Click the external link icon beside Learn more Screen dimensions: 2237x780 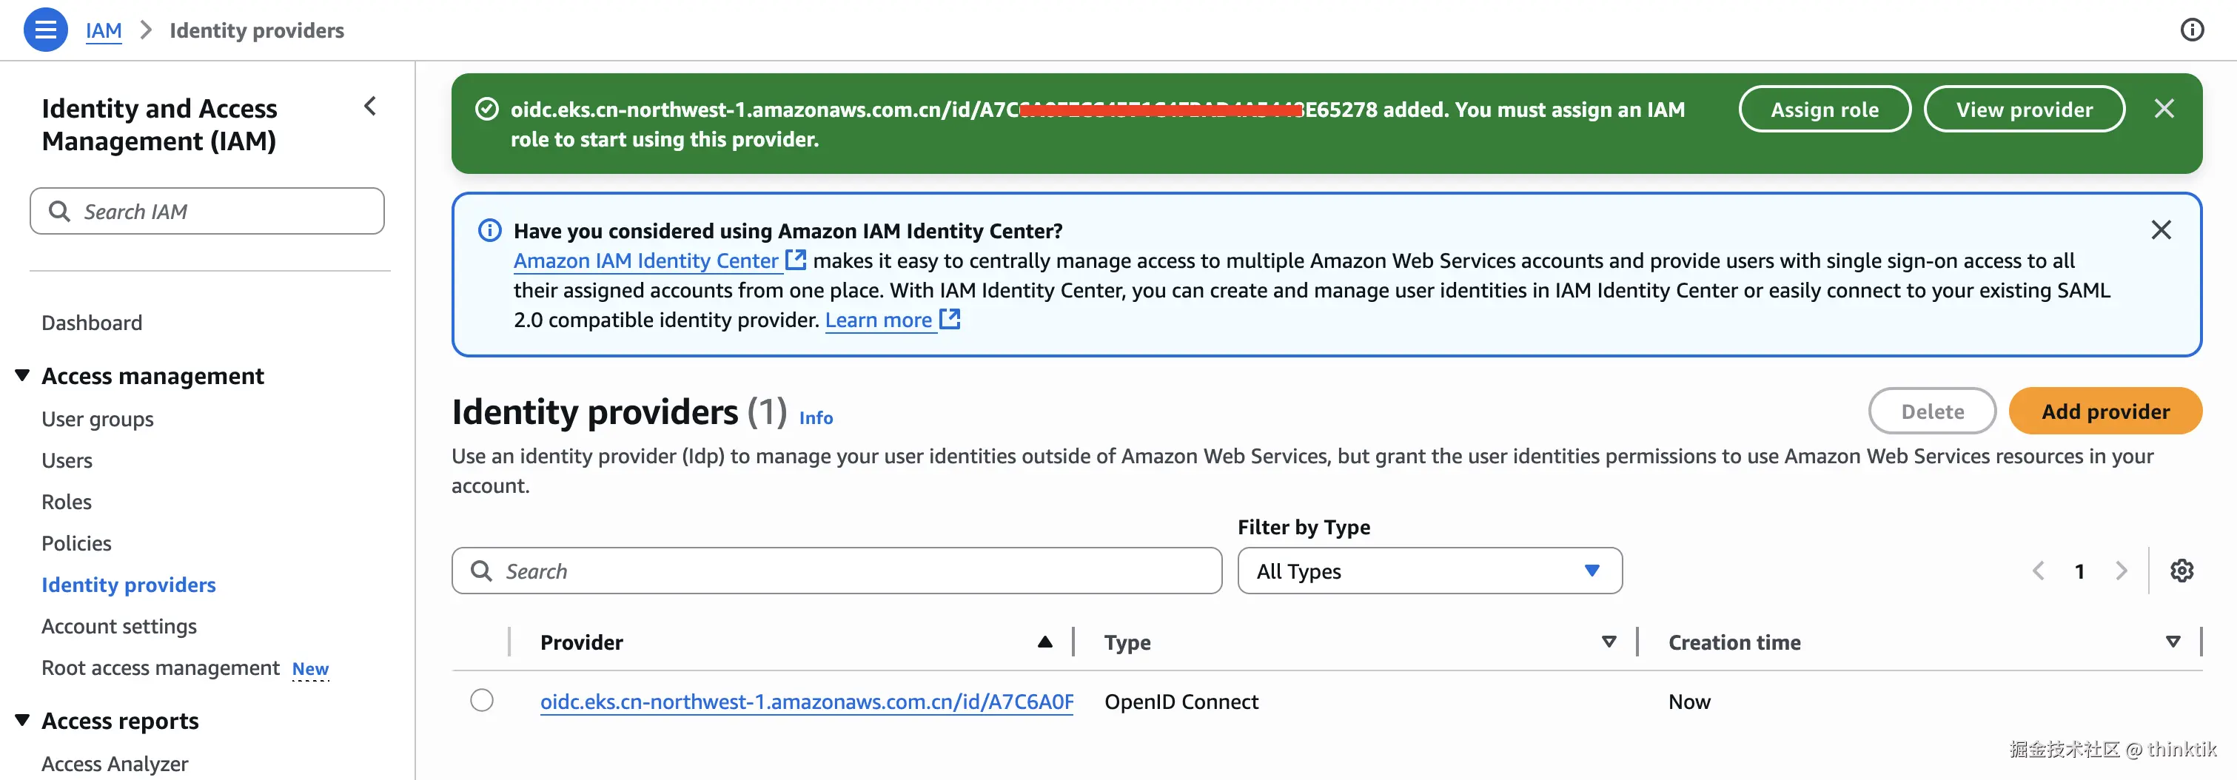click(x=950, y=319)
